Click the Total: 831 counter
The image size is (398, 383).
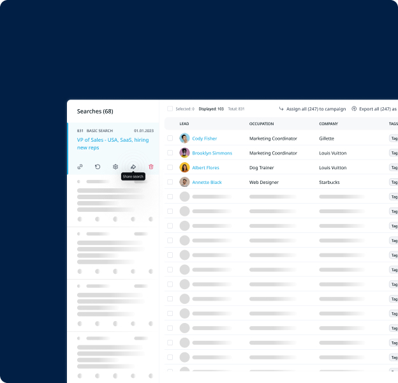(236, 109)
